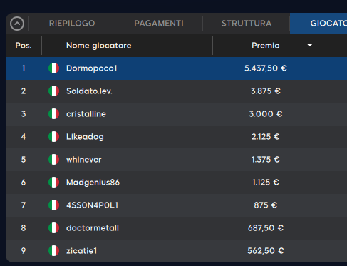
Task: Open player name doctormetall
Action: tap(93, 228)
